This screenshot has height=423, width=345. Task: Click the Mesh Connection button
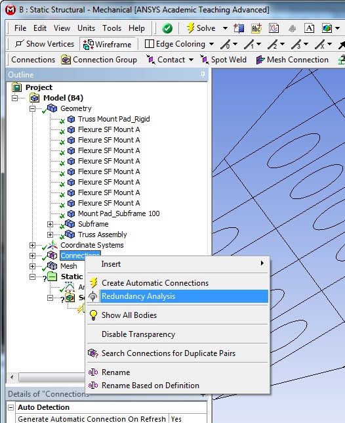293,60
